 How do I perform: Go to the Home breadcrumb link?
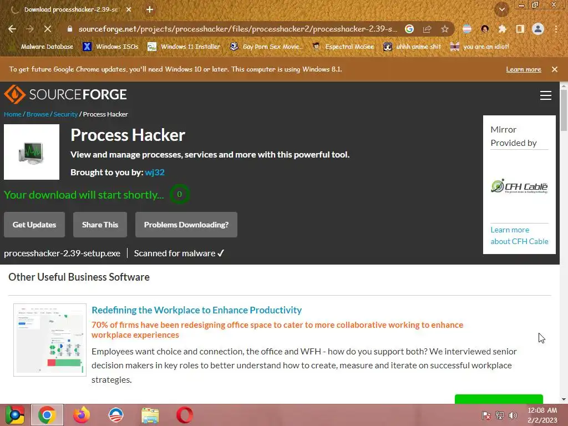tap(13, 114)
